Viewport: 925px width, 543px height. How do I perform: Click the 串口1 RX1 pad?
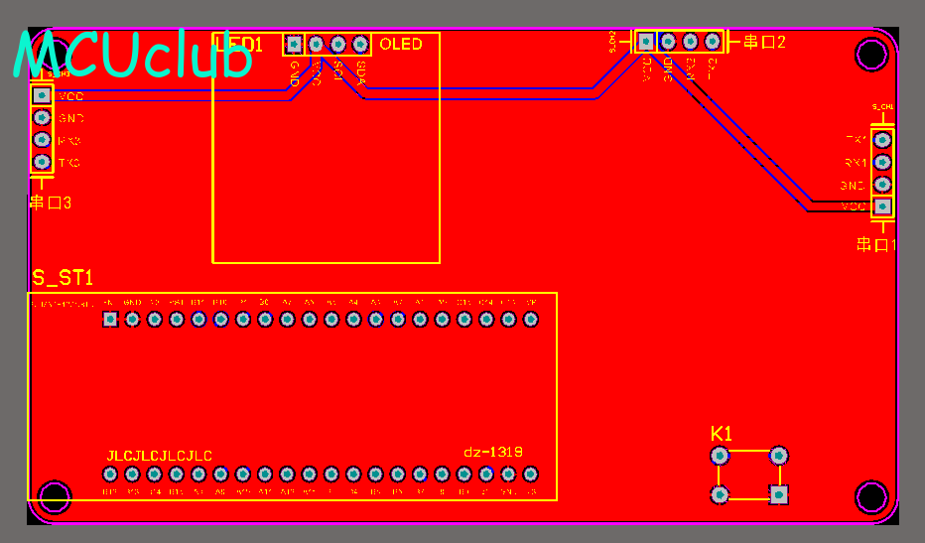(x=882, y=162)
